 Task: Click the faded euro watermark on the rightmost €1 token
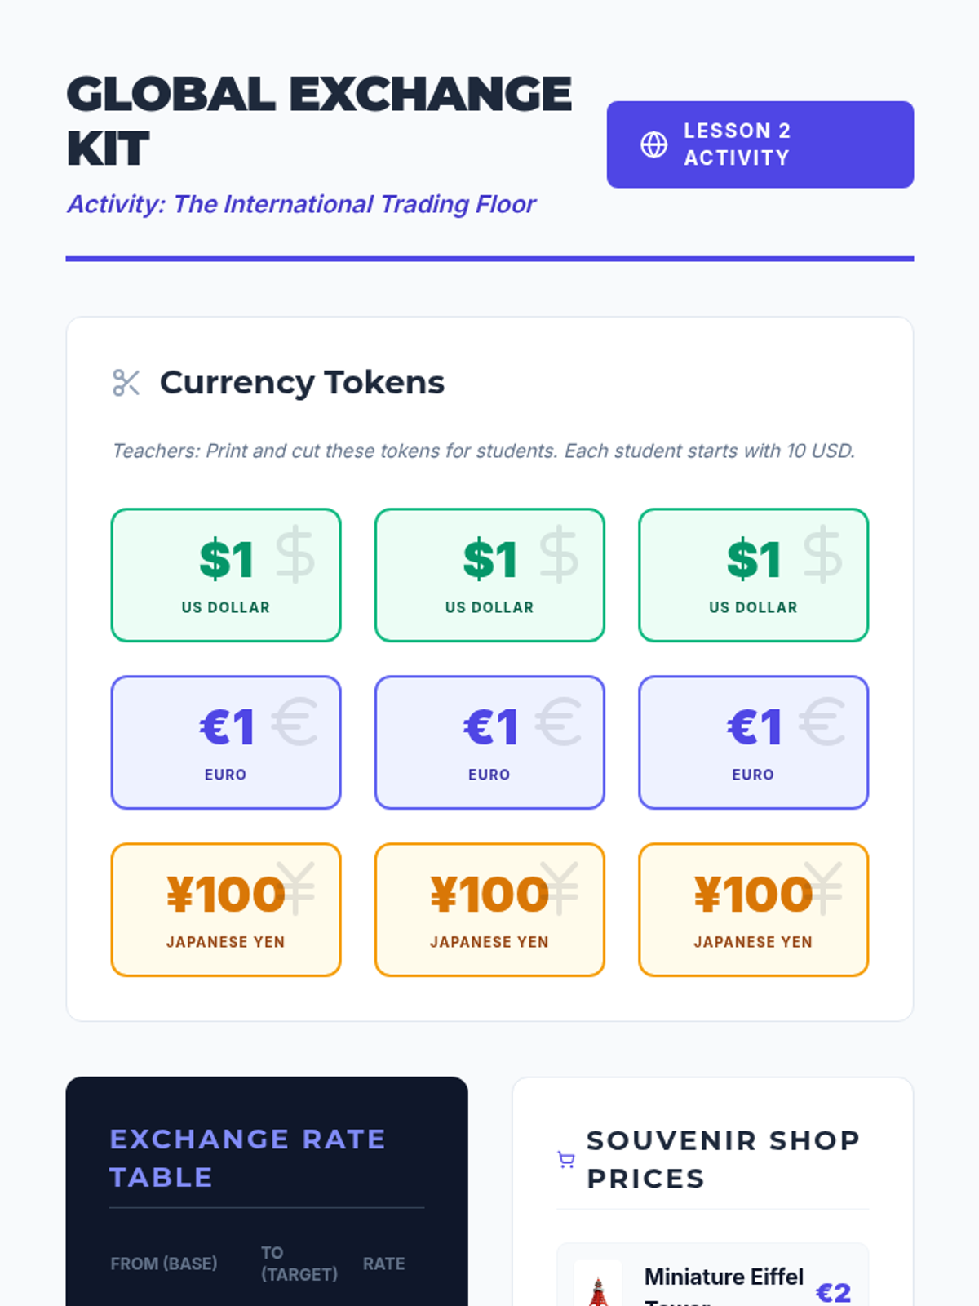[x=822, y=722]
